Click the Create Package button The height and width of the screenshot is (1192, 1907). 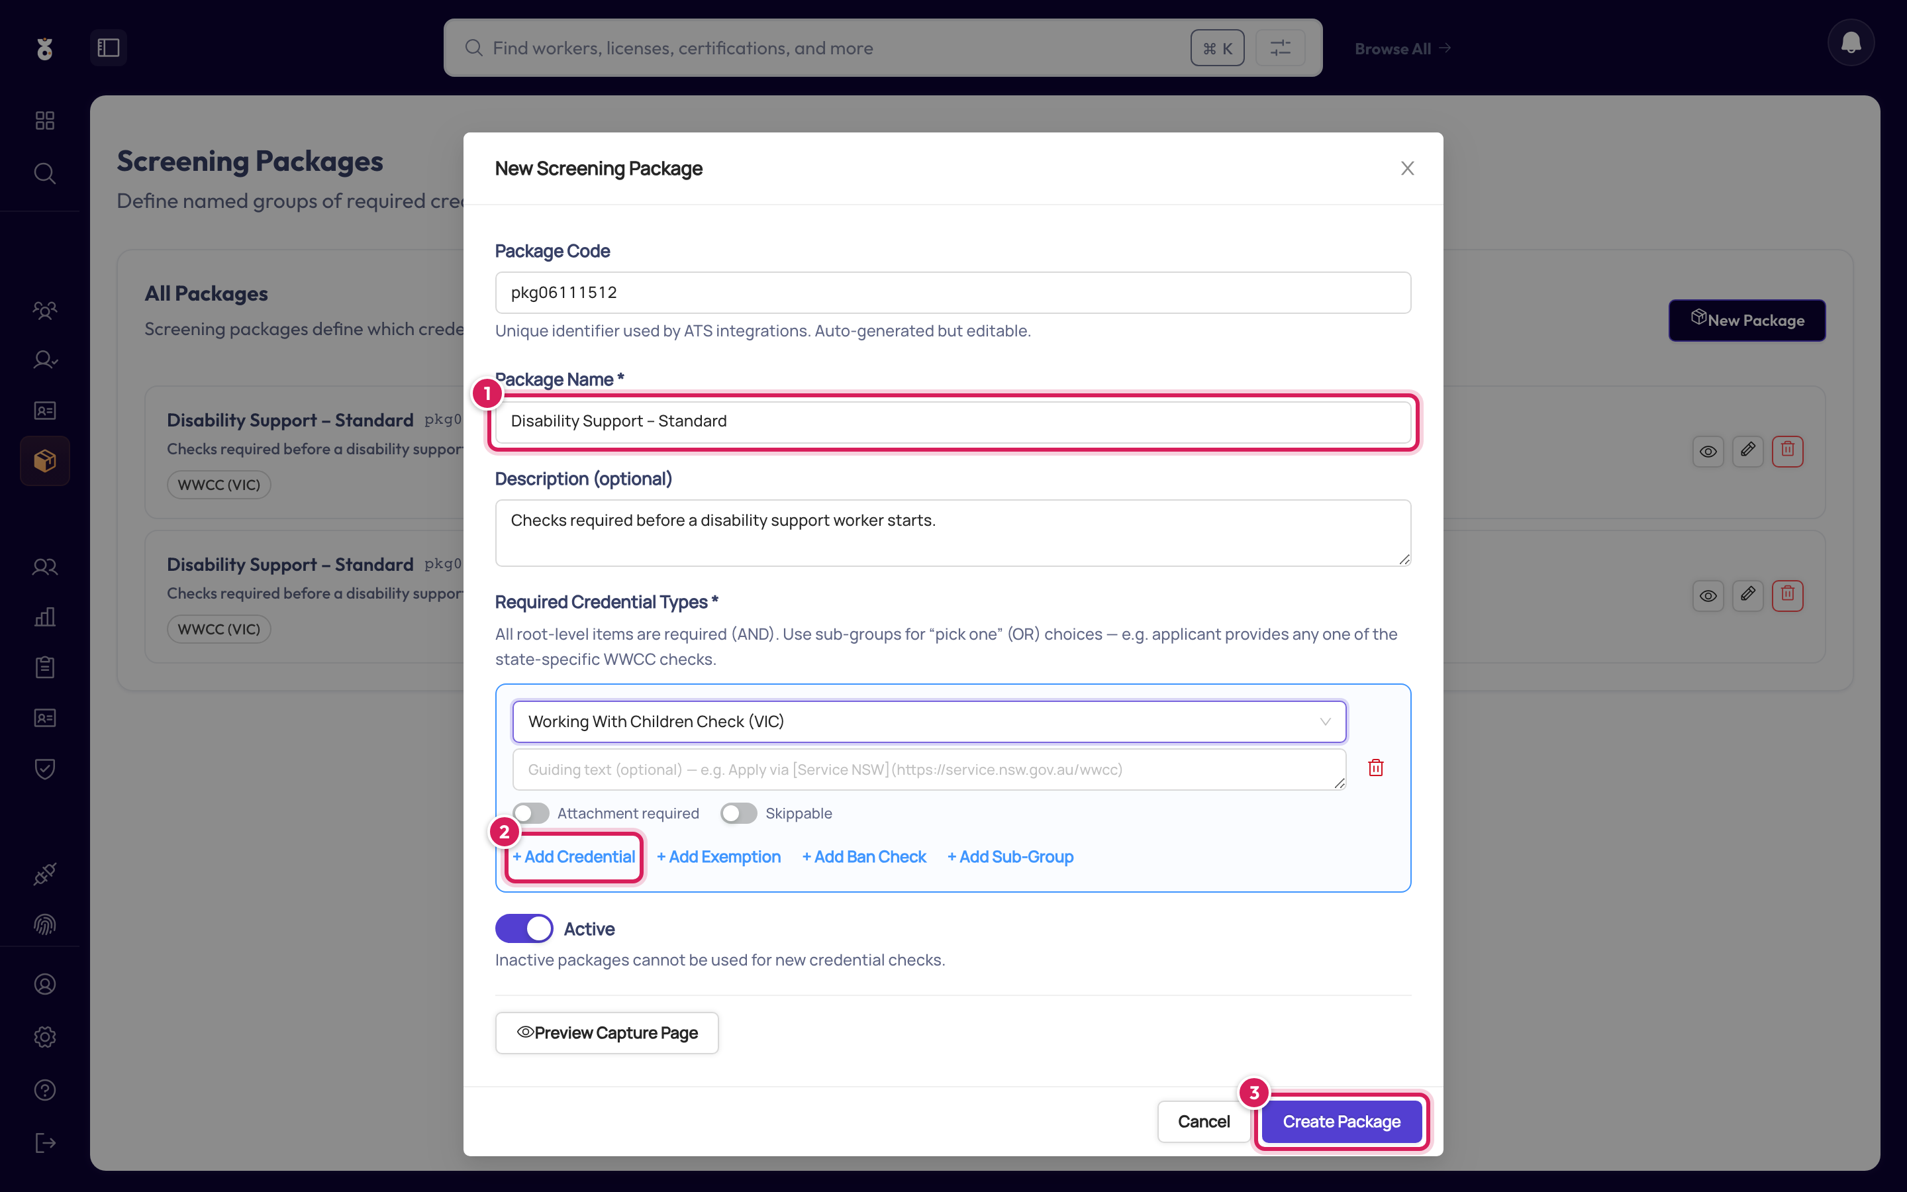pos(1342,1121)
